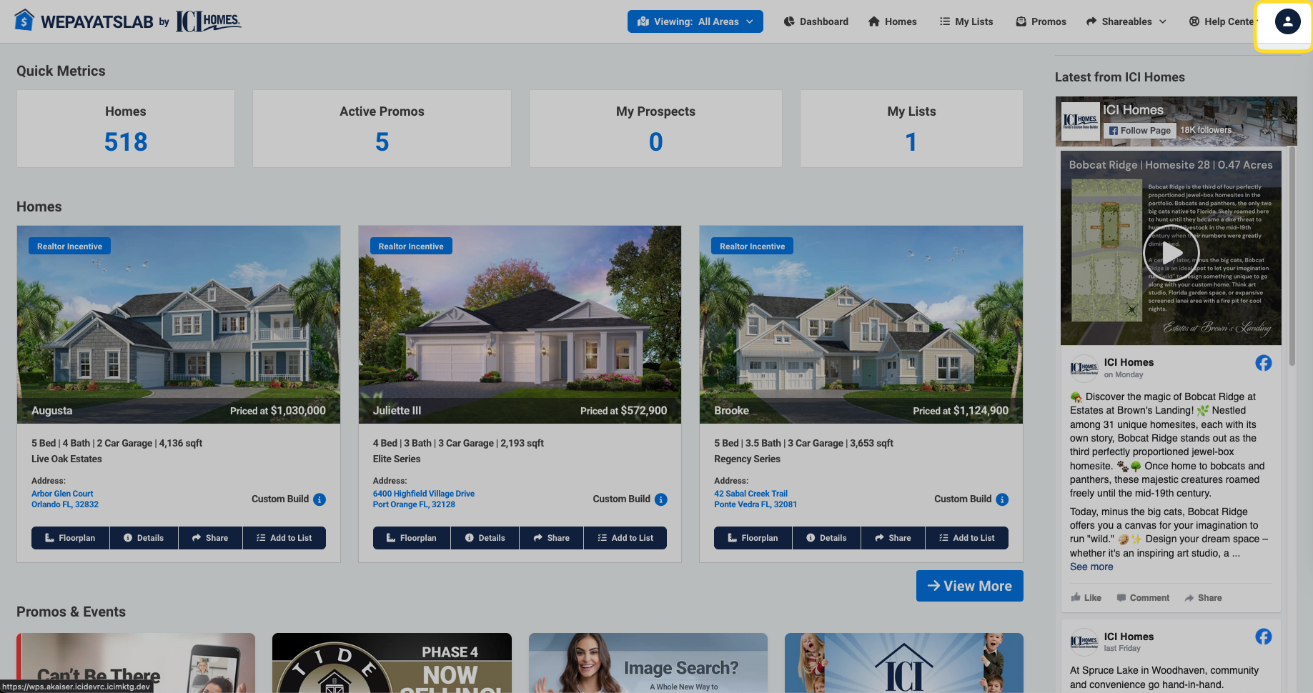This screenshot has height=693, width=1313.
Task: Open the 42 Sabal Creek Trail address link
Action: (x=755, y=499)
